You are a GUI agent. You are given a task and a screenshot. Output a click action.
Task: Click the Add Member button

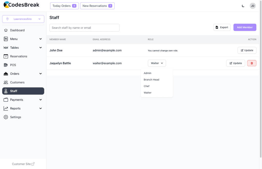245,27
